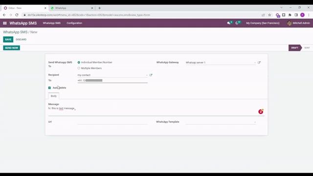
Task: Click the red Grammarly badge in message box
Action: point(261,112)
